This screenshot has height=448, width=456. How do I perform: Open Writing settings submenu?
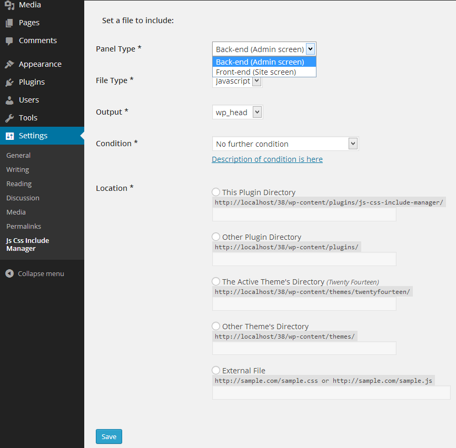click(x=18, y=169)
